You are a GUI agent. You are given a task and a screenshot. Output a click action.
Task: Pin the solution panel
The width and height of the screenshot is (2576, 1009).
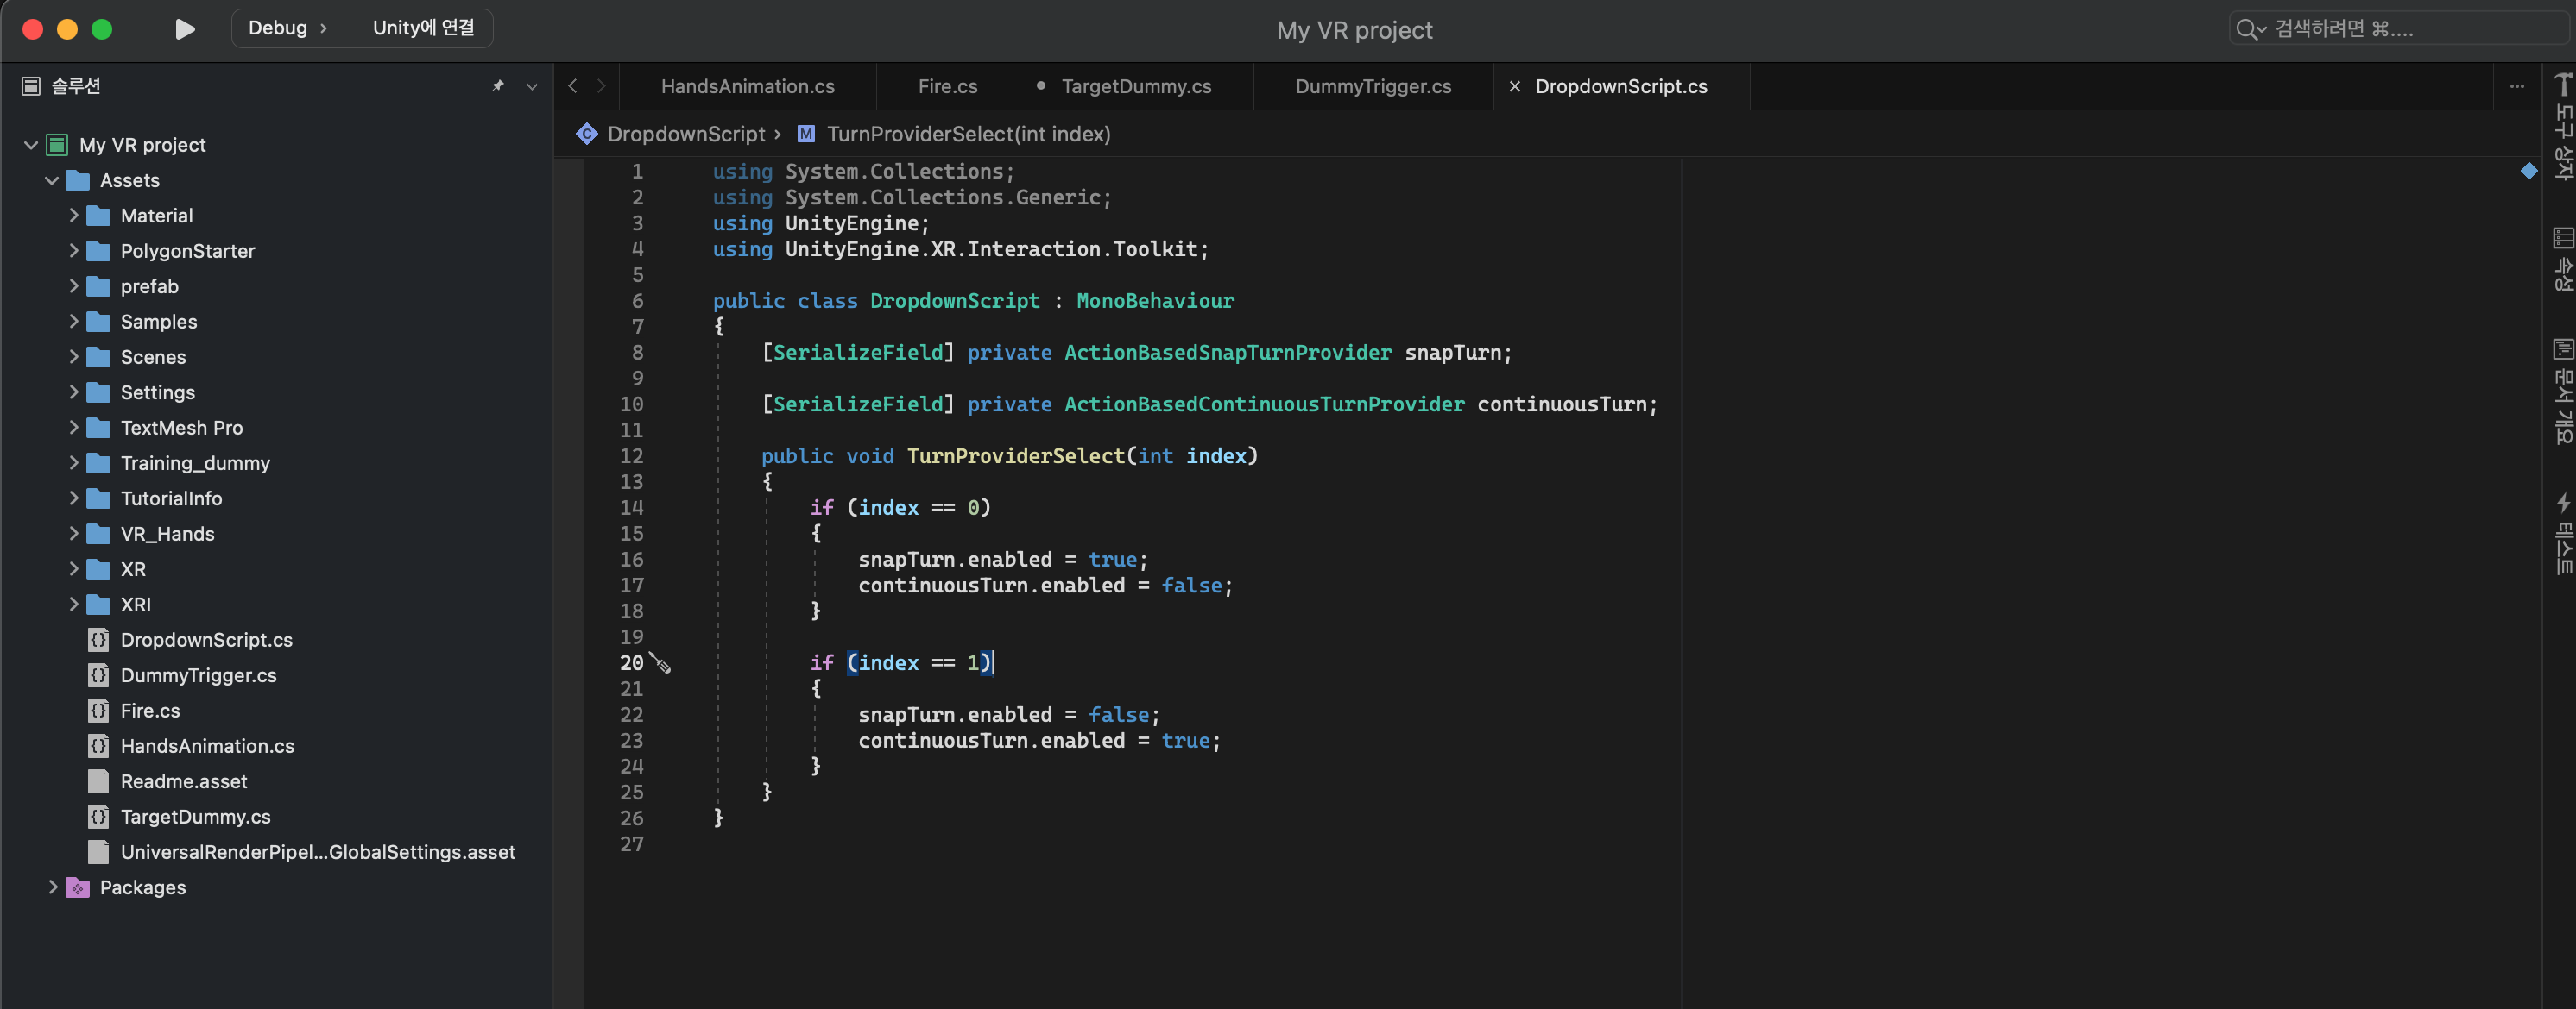497,86
